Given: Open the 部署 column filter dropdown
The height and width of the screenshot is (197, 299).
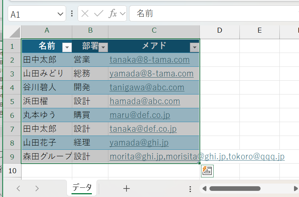Looking at the screenshot, I should click(x=103, y=47).
